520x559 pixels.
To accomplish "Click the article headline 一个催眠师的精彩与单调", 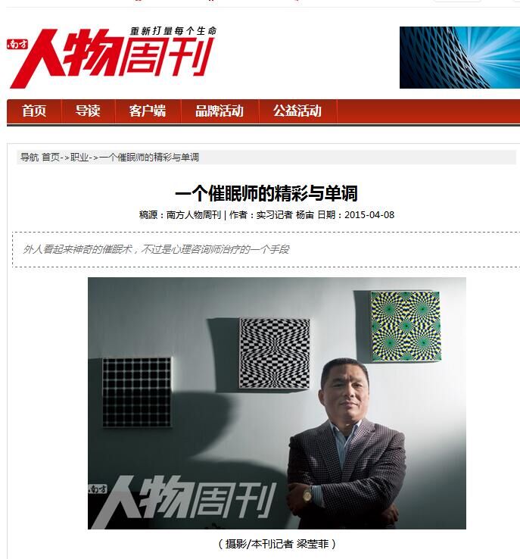I will click(266, 193).
